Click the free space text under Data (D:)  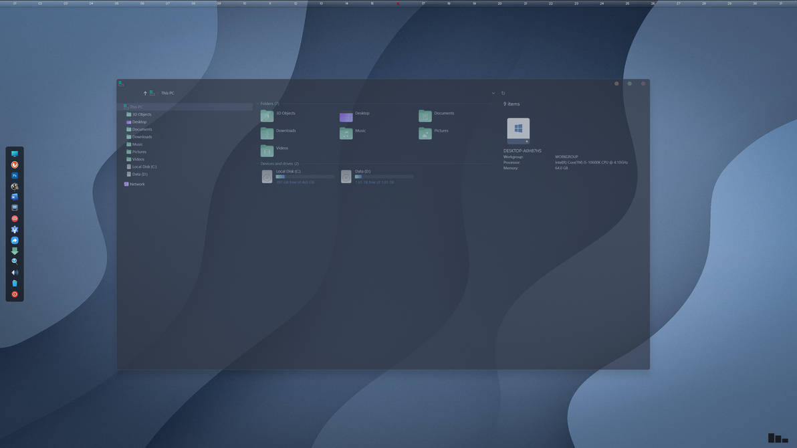coord(374,182)
